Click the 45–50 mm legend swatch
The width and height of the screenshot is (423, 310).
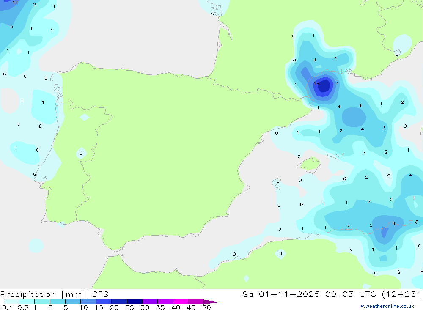tap(196, 302)
